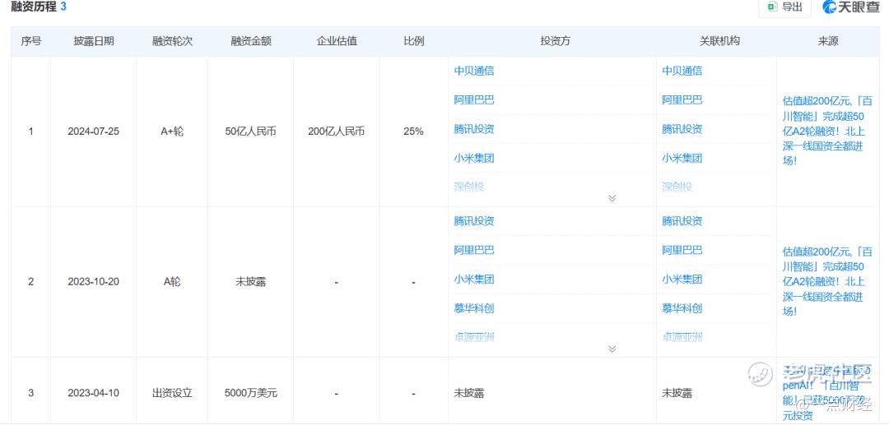The width and height of the screenshot is (889, 425).
Task: Open investor 慕华科创 in the A轮 row
Action: [x=474, y=308]
